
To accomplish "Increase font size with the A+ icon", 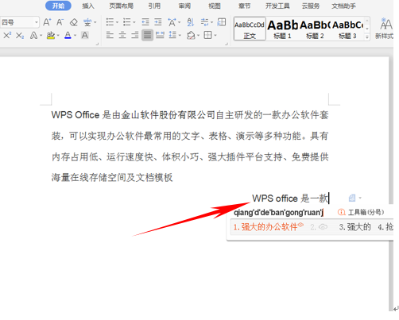I will pyautogui.click(x=47, y=22).
